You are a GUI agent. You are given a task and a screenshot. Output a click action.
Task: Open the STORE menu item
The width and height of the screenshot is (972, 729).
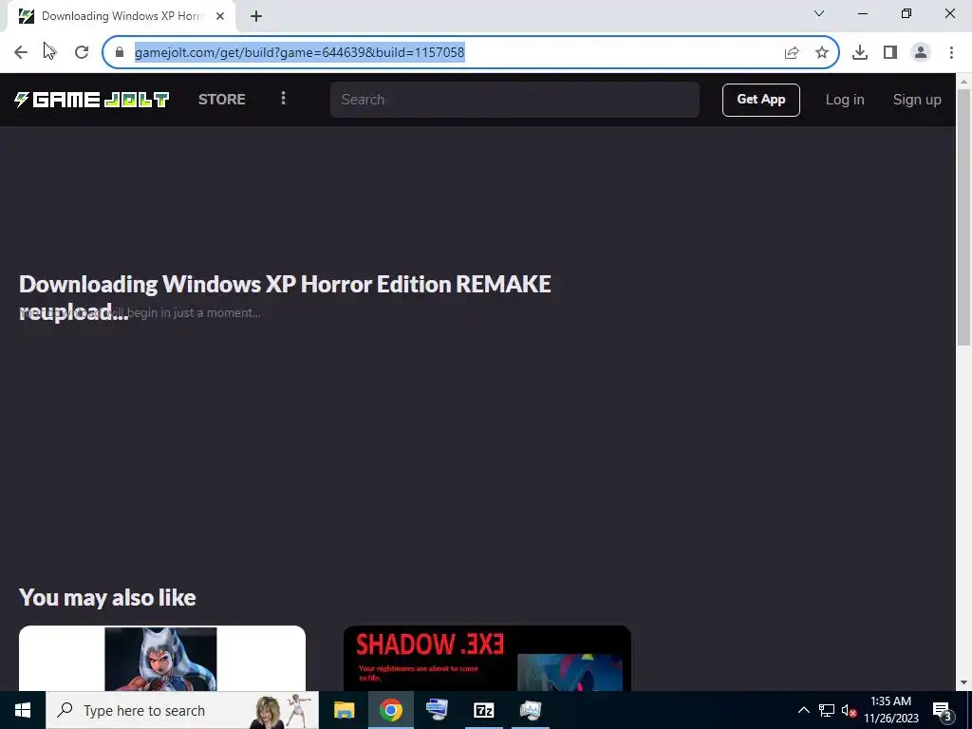(222, 100)
